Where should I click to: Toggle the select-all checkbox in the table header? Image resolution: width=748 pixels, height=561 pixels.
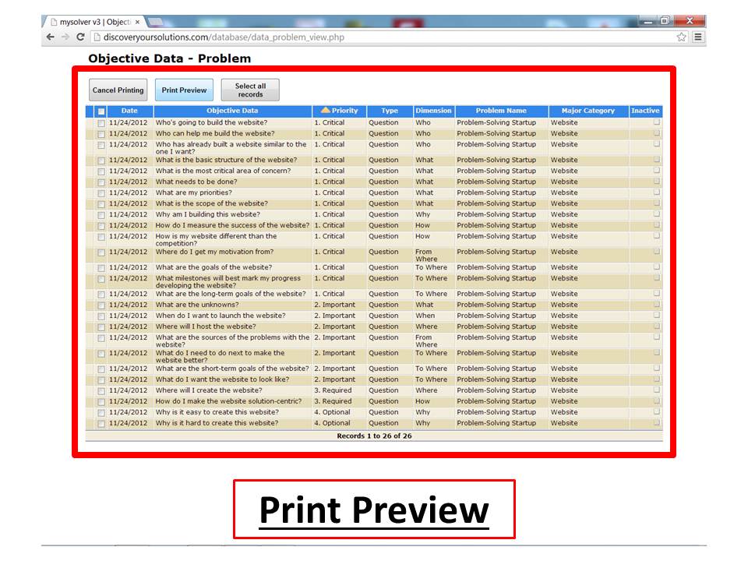click(101, 111)
